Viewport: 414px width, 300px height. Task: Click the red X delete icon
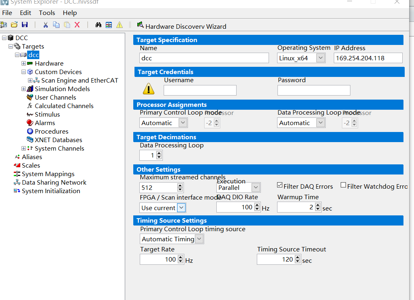pyautogui.click(x=77, y=25)
